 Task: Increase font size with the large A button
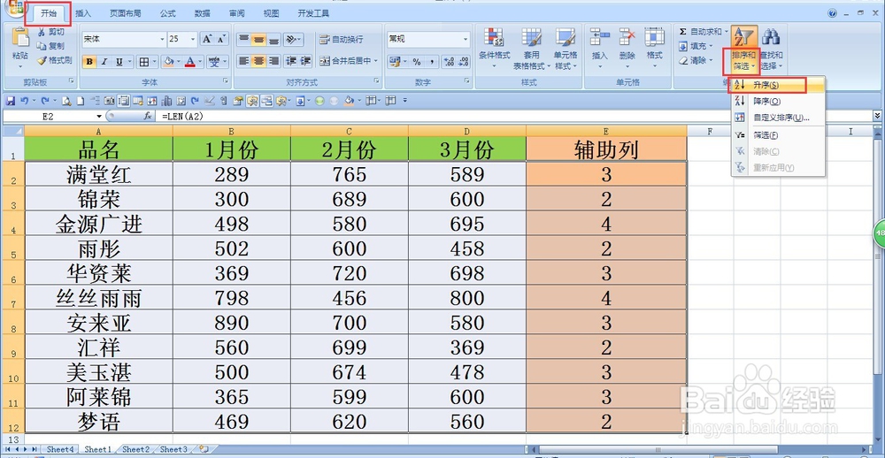pyautogui.click(x=208, y=39)
